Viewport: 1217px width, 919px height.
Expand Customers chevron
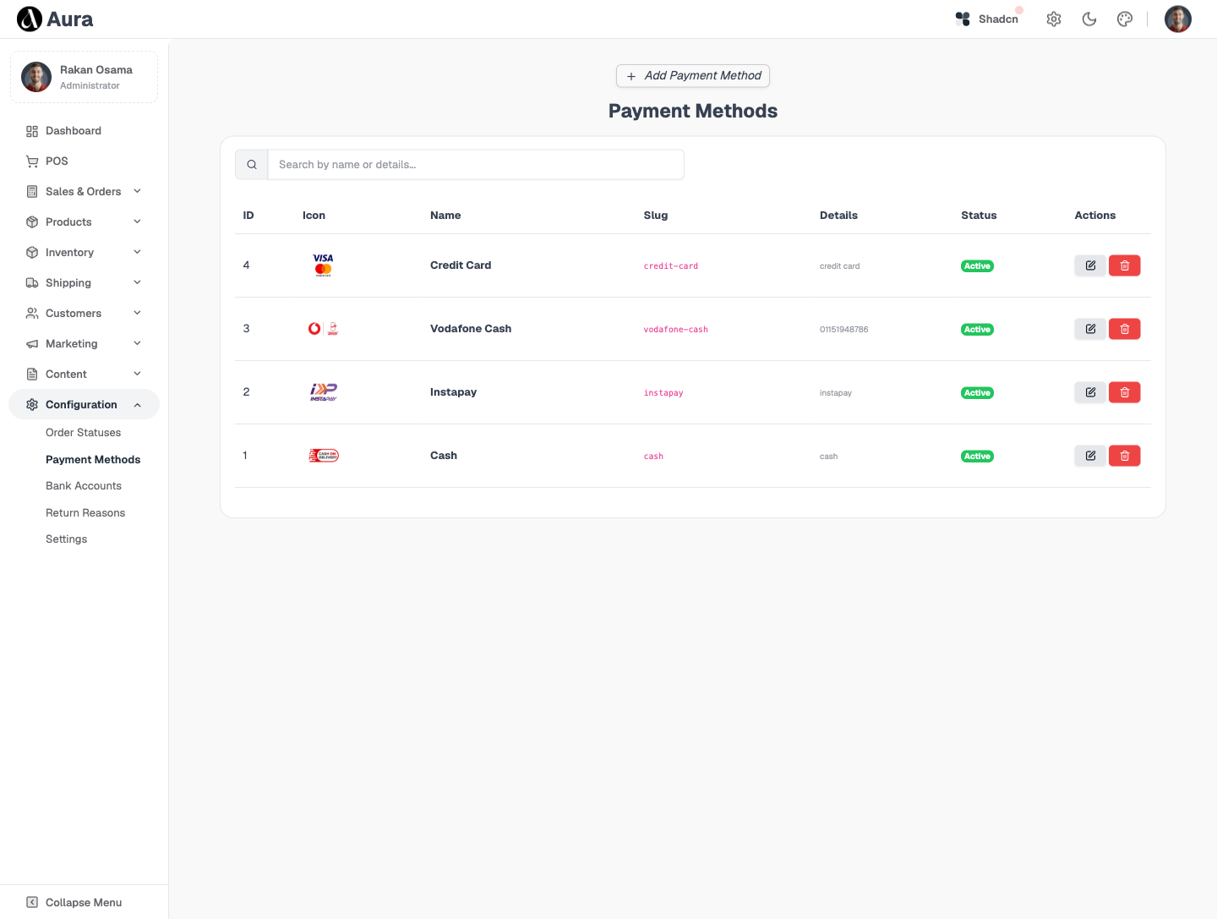[137, 313]
